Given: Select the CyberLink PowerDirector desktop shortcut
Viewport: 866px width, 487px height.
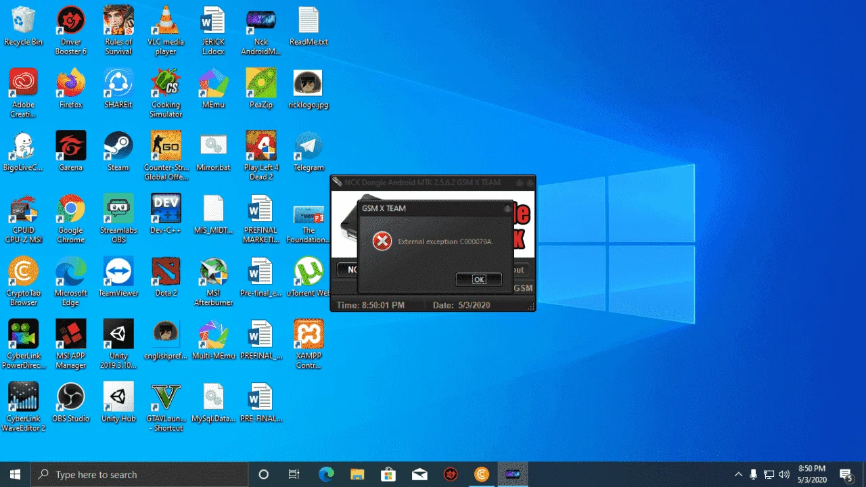Looking at the screenshot, I should point(24,346).
